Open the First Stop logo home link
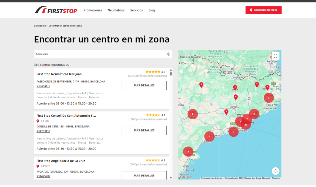The height and width of the screenshot is (187, 316). tap(56, 10)
